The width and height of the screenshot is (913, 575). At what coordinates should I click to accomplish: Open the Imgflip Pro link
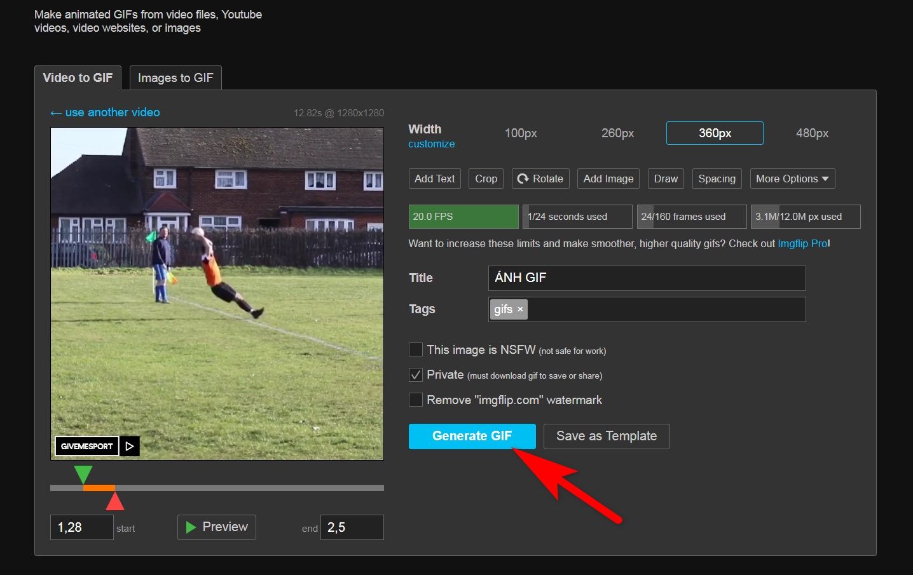point(802,244)
